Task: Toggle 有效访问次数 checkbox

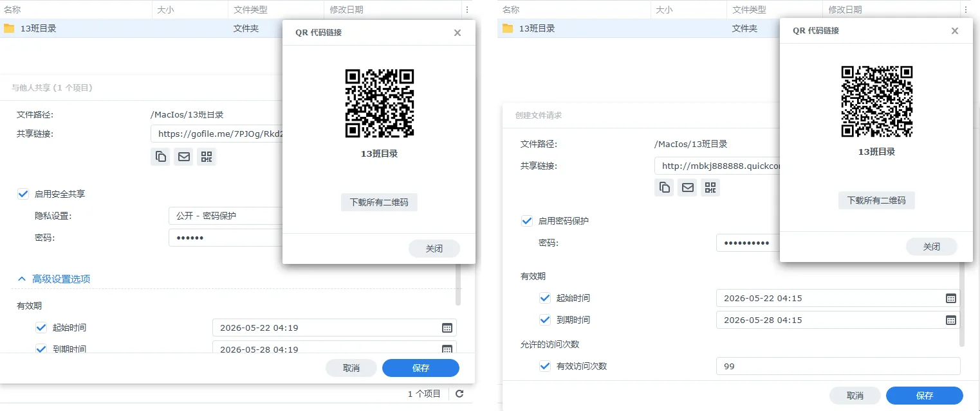Action: click(x=545, y=366)
